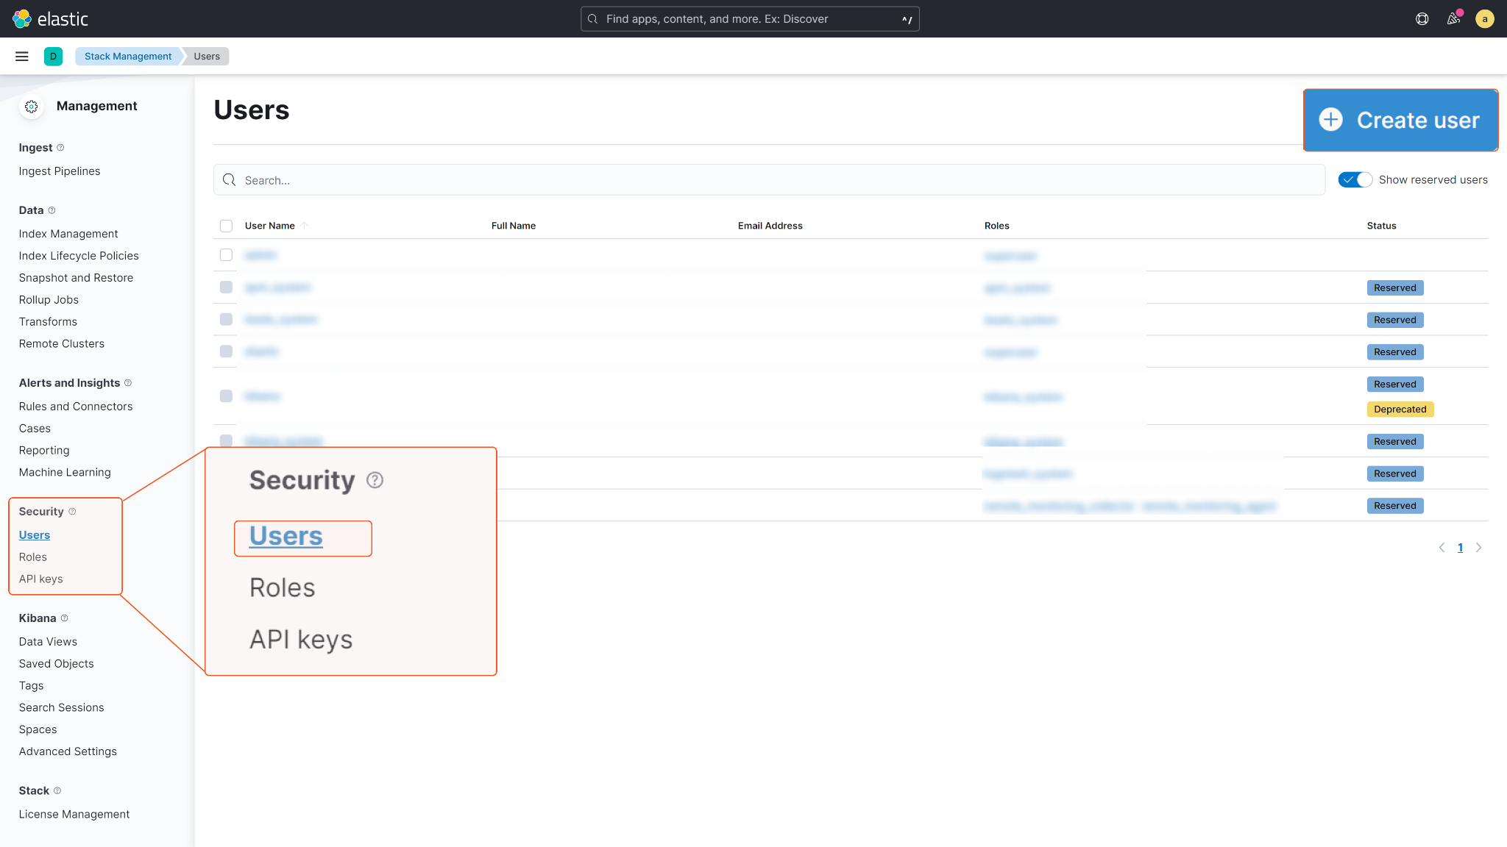Open Roles in Security section
Screen dimensions: 1507x847
tap(33, 557)
